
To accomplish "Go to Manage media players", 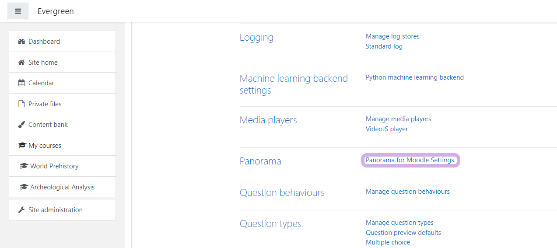I will point(398,119).
